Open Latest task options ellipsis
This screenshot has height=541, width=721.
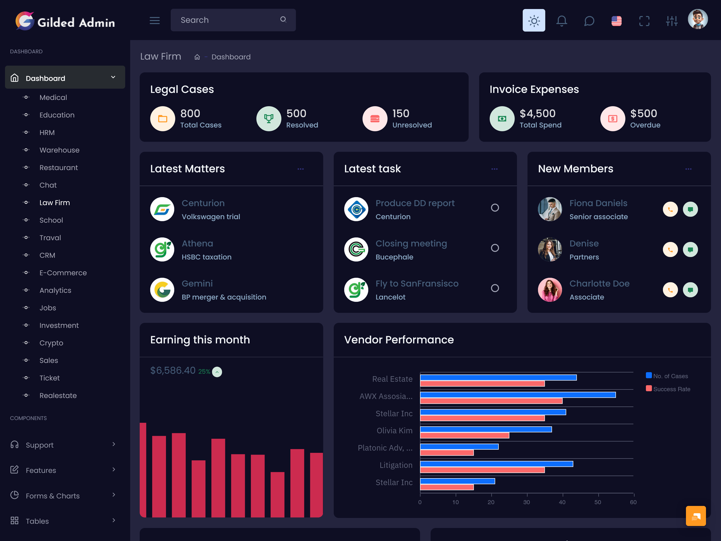click(494, 169)
